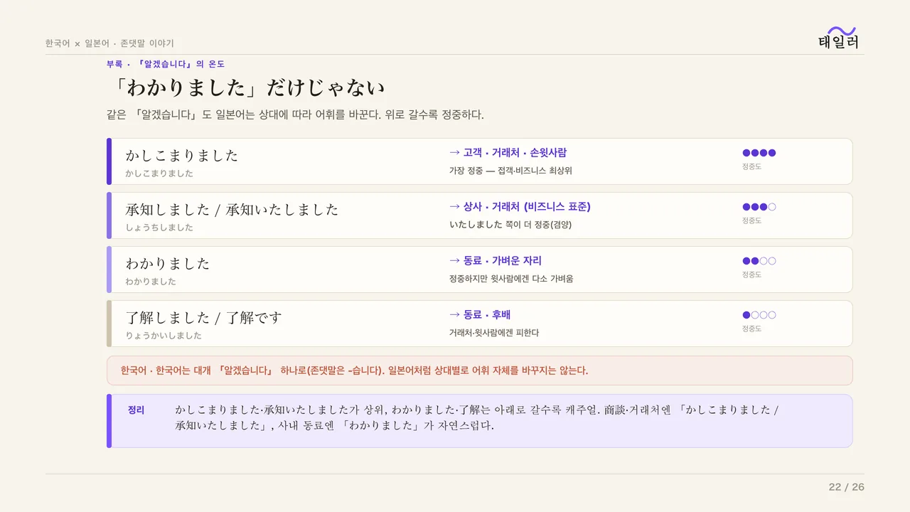Click the 정중도 label in the 了解しました card
Screen dimensions: 910x512
(x=751, y=329)
